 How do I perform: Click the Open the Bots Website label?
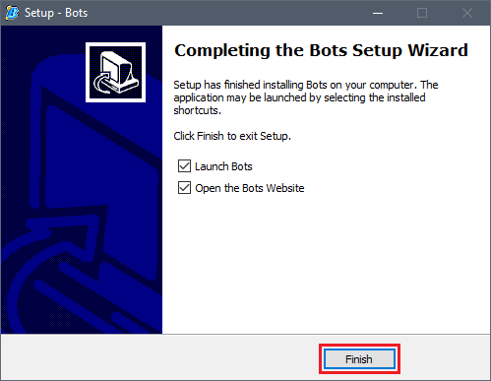pyautogui.click(x=250, y=188)
